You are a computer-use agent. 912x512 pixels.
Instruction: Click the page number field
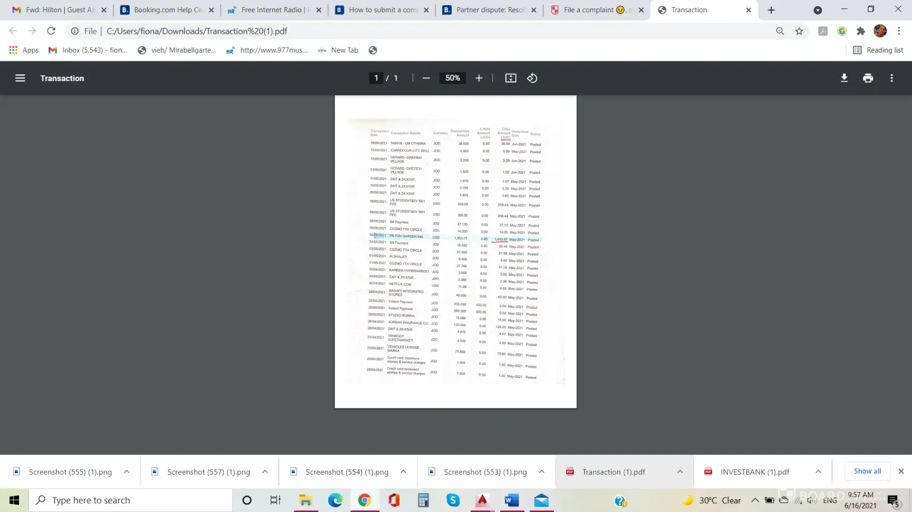376,78
